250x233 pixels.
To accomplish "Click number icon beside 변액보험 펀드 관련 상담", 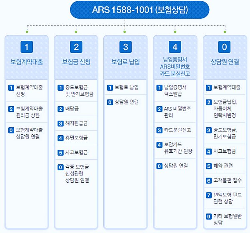I will click(209, 195).
